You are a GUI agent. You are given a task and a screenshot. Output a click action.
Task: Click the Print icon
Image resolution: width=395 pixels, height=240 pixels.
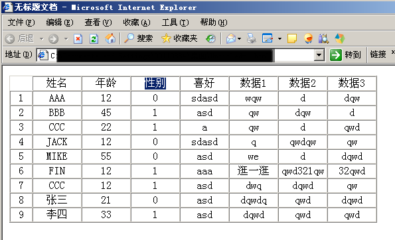[251, 38]
